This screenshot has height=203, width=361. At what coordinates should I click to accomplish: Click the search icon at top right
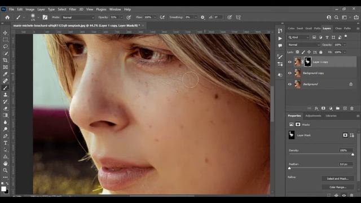(336, 17)
